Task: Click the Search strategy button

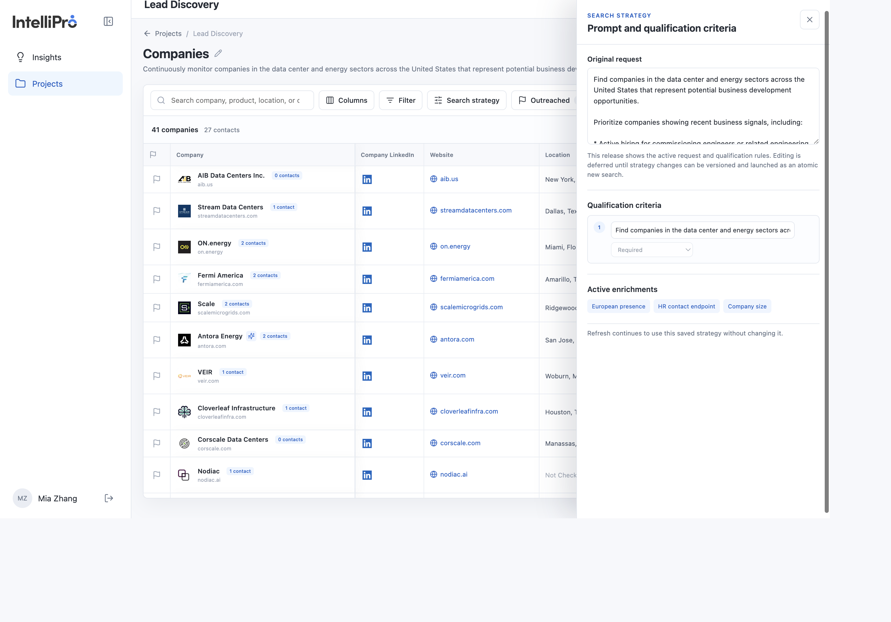Action: click(467, 100)
